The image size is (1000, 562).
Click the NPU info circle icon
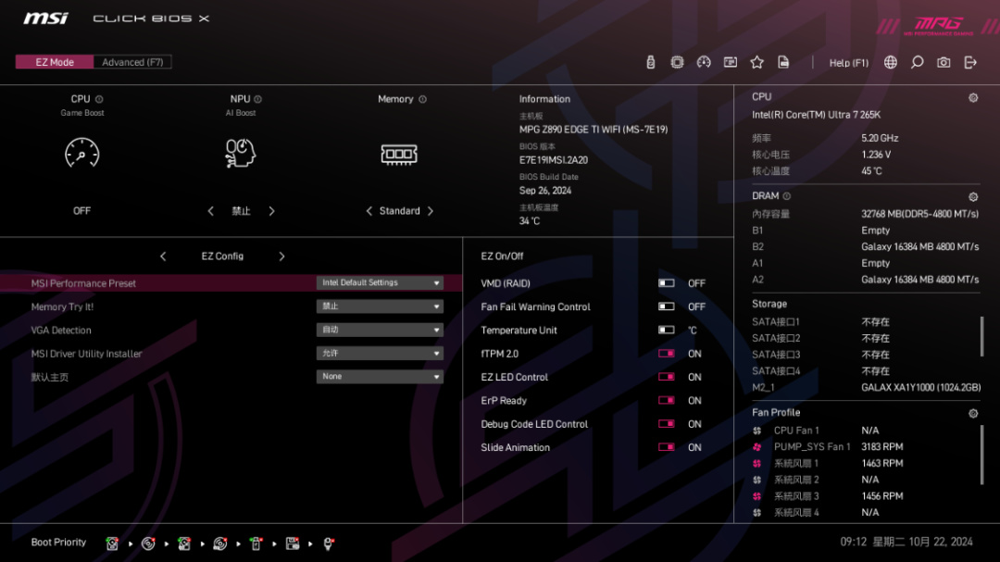tap(257, 99)
